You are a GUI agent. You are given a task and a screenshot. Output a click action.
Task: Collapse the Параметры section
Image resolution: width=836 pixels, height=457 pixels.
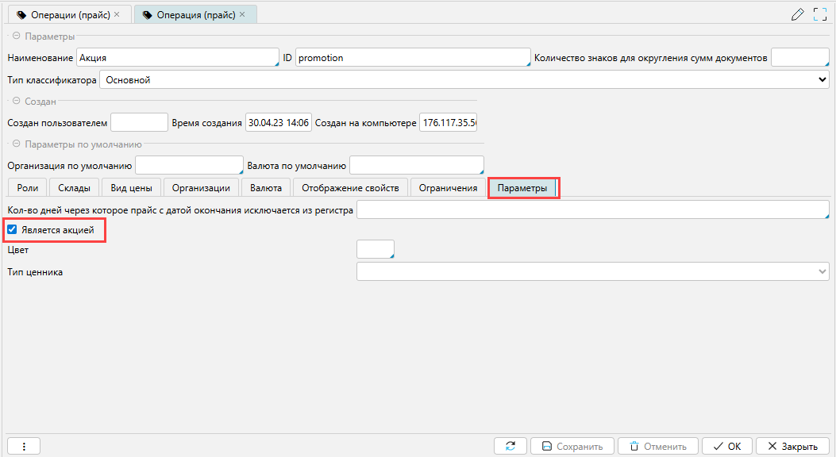(15, 36)
